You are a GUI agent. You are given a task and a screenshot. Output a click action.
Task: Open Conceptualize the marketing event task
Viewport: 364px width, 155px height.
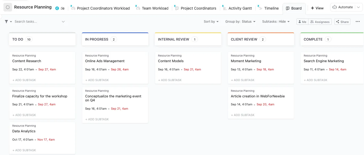tap(113, 98)
